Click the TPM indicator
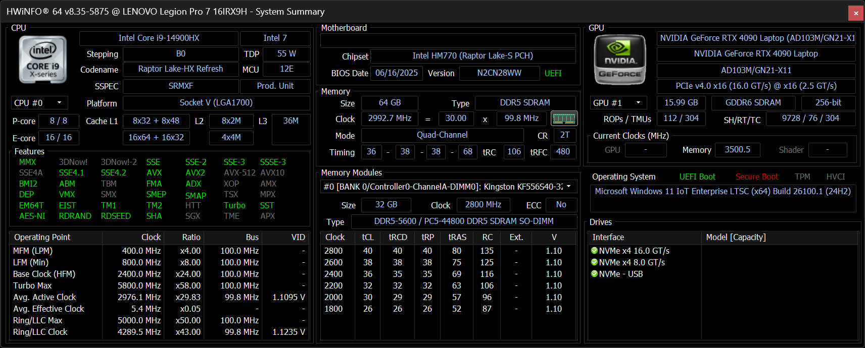This screenshot has width=865, height=348. click(802, 177)
